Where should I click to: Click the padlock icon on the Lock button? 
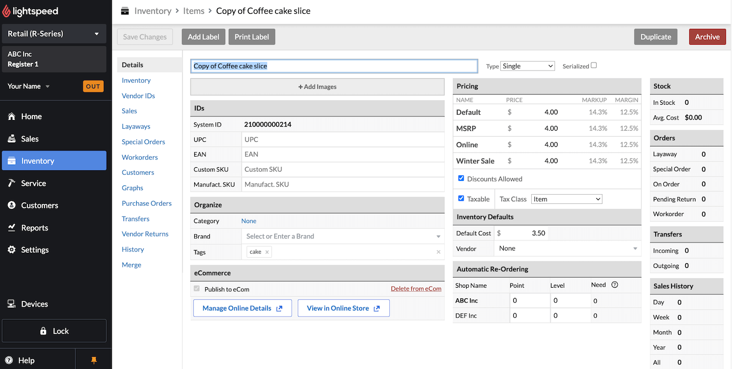tap(44, 331)
